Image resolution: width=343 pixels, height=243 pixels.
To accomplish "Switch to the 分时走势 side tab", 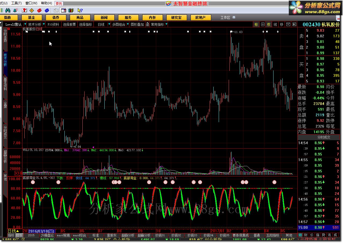I will [x=5, y=36].
